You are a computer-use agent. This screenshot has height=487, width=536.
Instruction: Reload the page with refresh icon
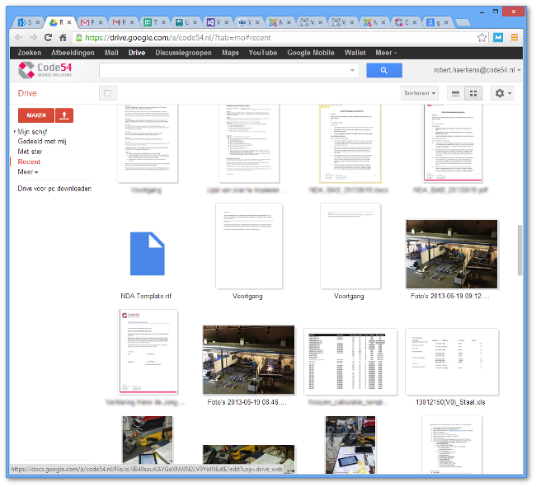[x=48, y=38]
